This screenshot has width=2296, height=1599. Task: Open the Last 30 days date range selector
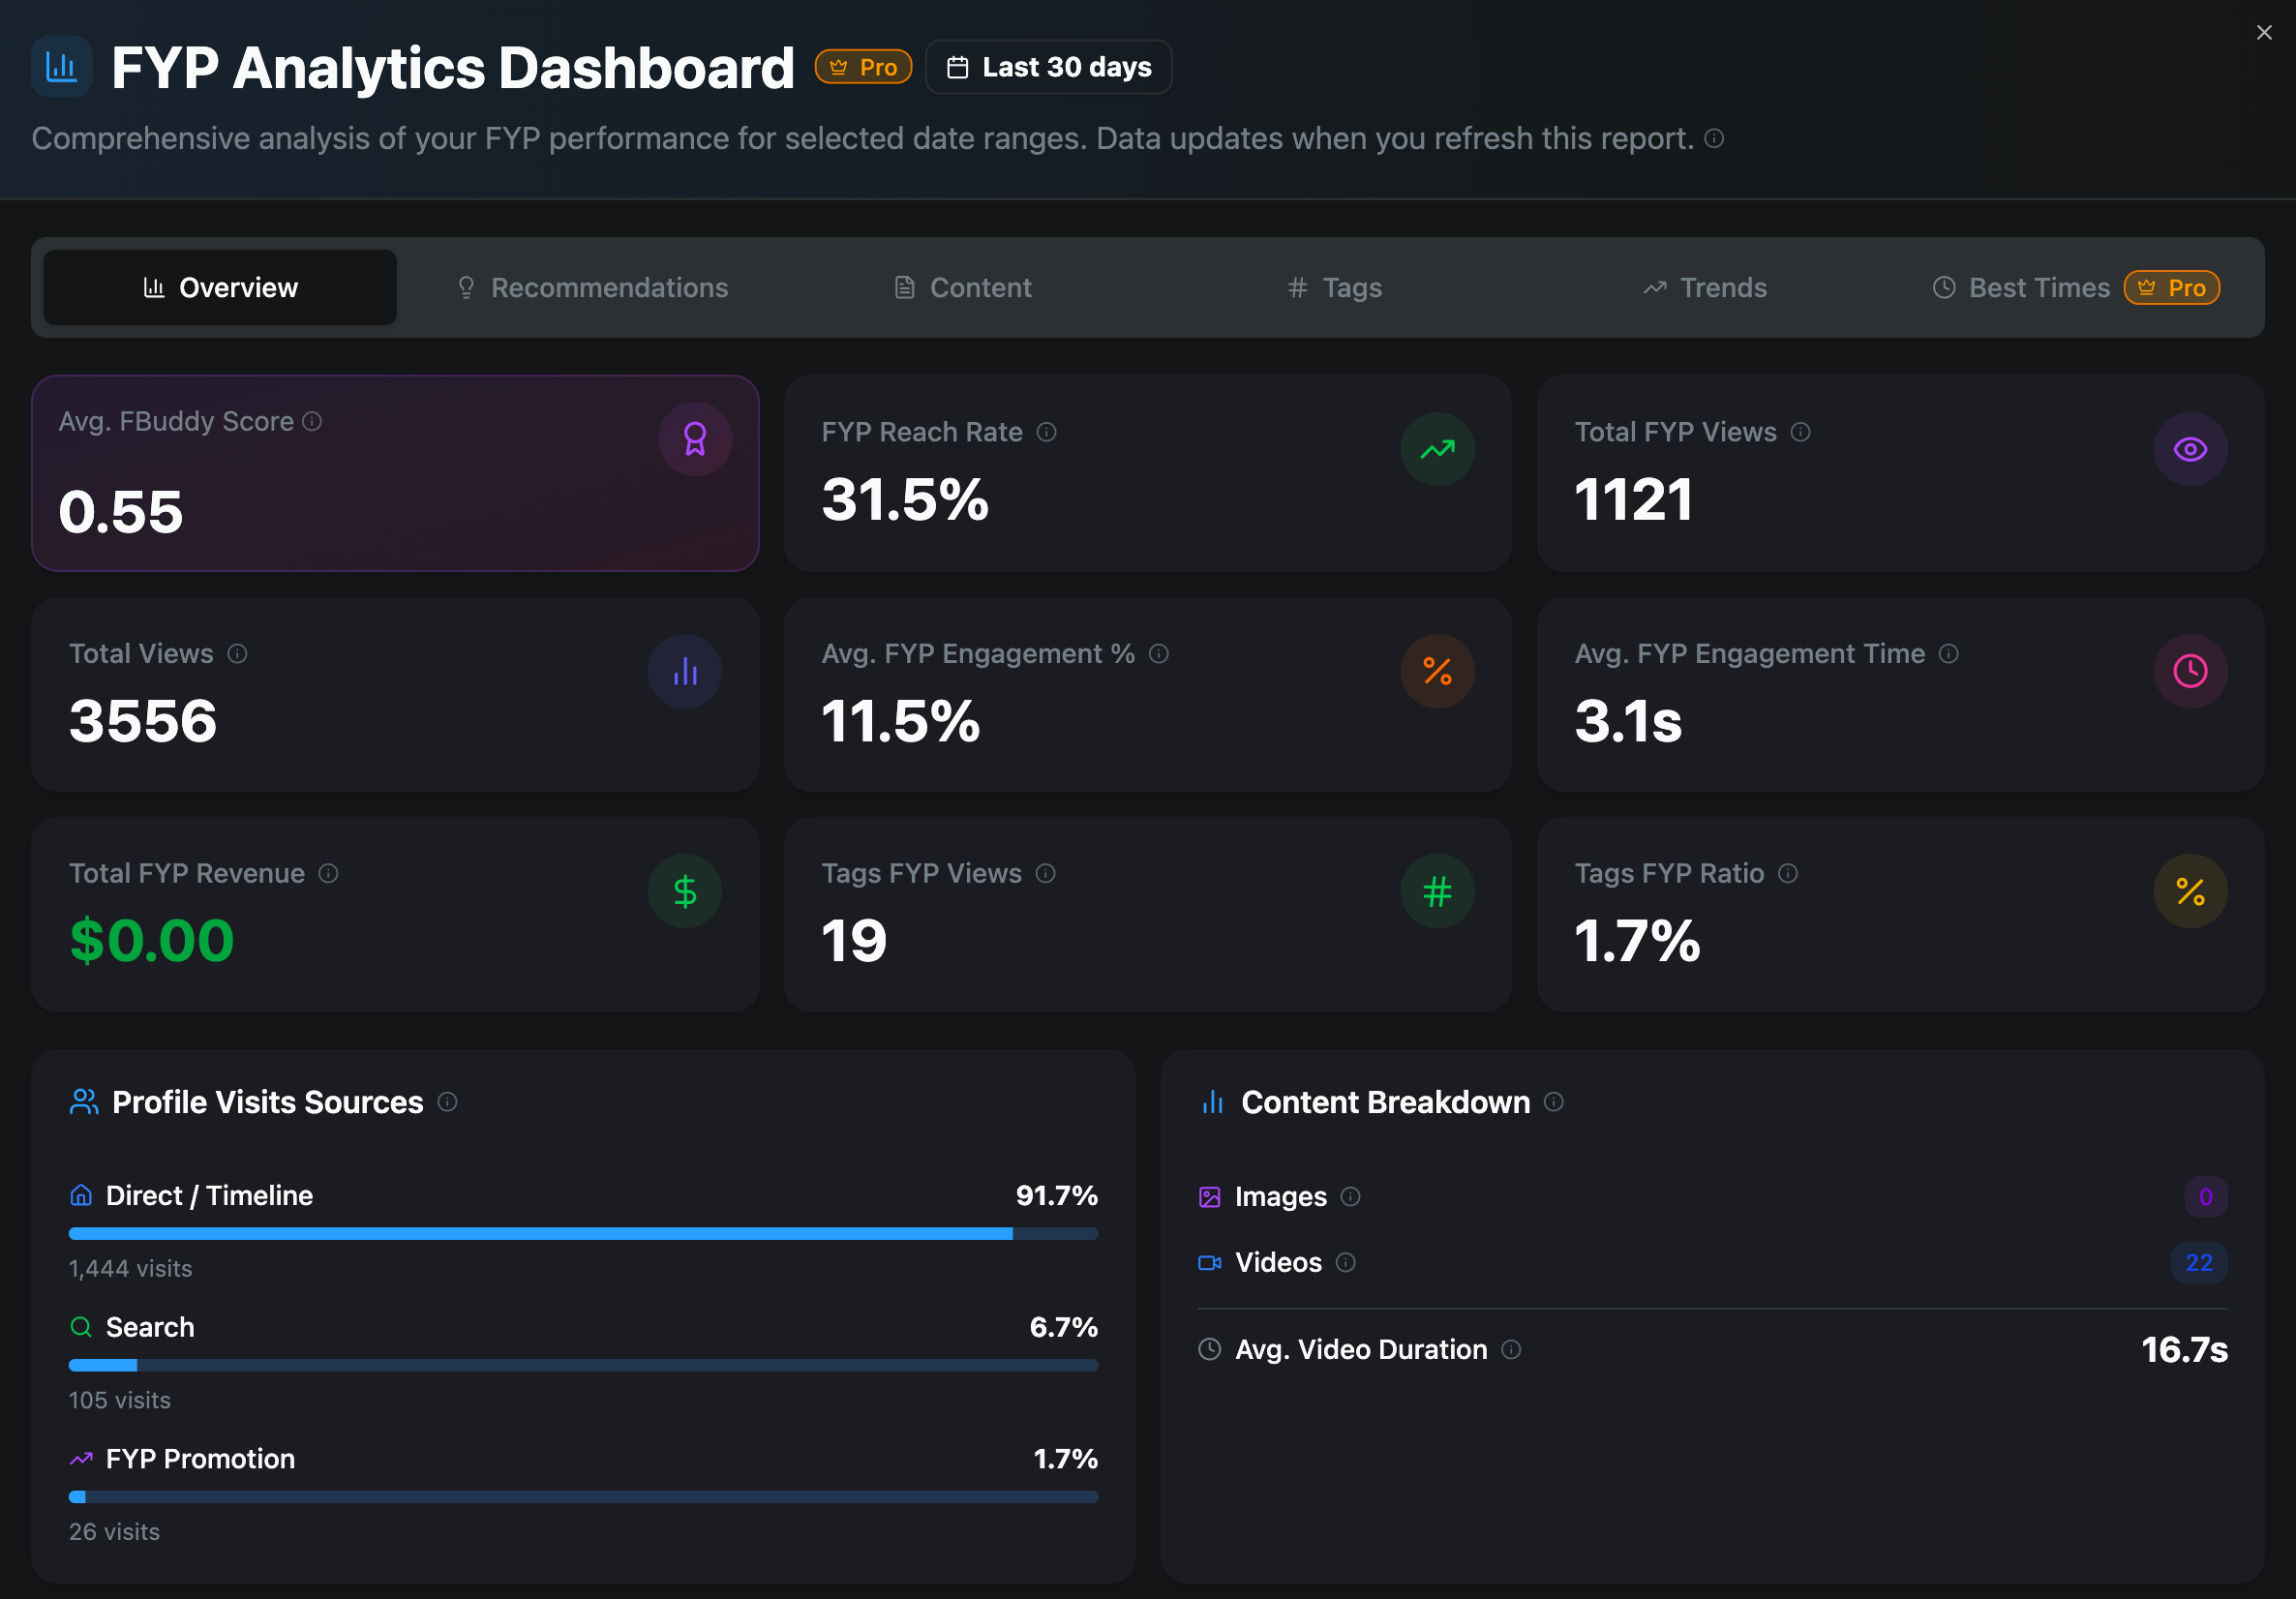[1048, 66]
